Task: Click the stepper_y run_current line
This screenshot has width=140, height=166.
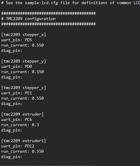Action: pos(22,72)
